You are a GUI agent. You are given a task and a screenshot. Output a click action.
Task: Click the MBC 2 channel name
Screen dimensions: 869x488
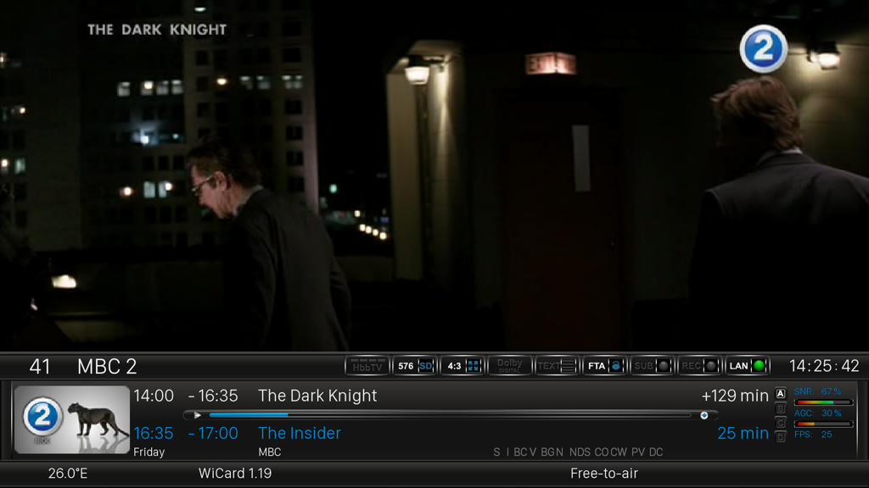click(107, 366)
